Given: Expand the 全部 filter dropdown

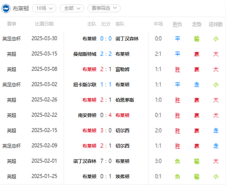Looking at the screenshot, I should 72,9.
